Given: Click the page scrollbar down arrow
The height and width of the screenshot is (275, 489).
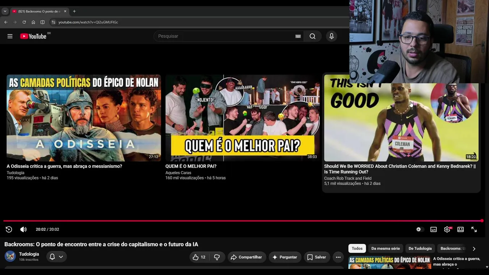Looking at the screenshot, I should click(486, 267).
